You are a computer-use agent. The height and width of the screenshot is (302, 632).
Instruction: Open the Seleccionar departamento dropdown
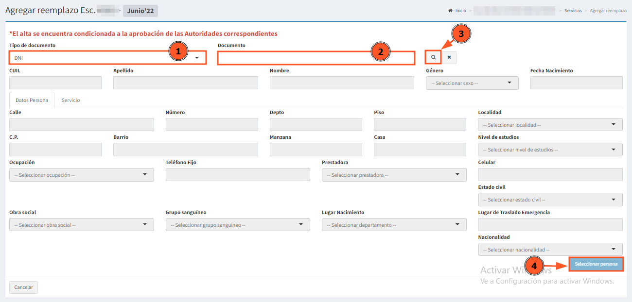point(394,225)
